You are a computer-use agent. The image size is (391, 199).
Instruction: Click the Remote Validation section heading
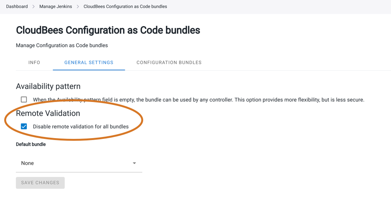coord(48,113)
